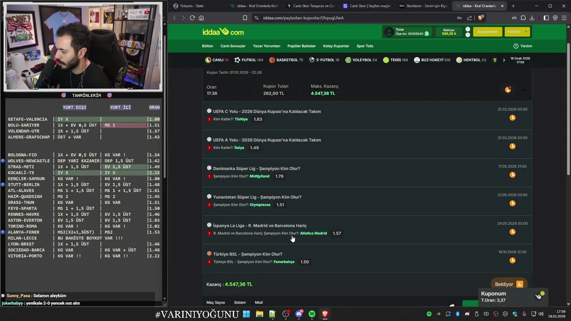The image size is (571, 321).
Task: Select the FUTBOL sport category
Action: (x=249, y=60)
